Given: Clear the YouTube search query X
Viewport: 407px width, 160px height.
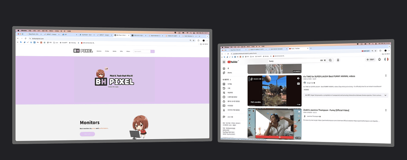Looking at the screenshot, I should (x=325, y=60).
